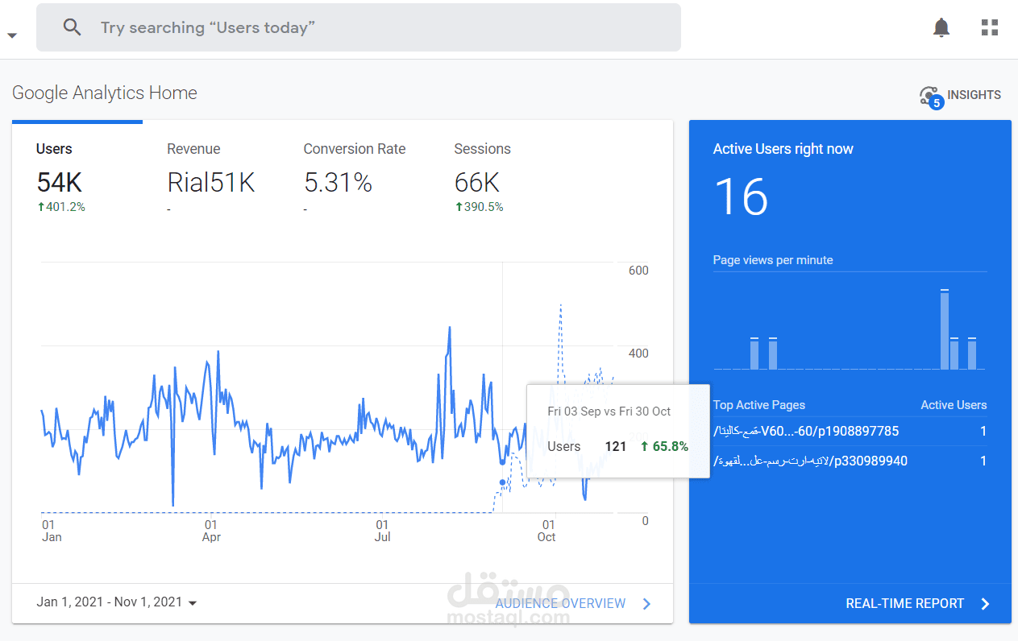The height and width of the screenshot is (641, 1018).
Task: Click the arrow beside Real-Time Report
Action: point(985,604)
